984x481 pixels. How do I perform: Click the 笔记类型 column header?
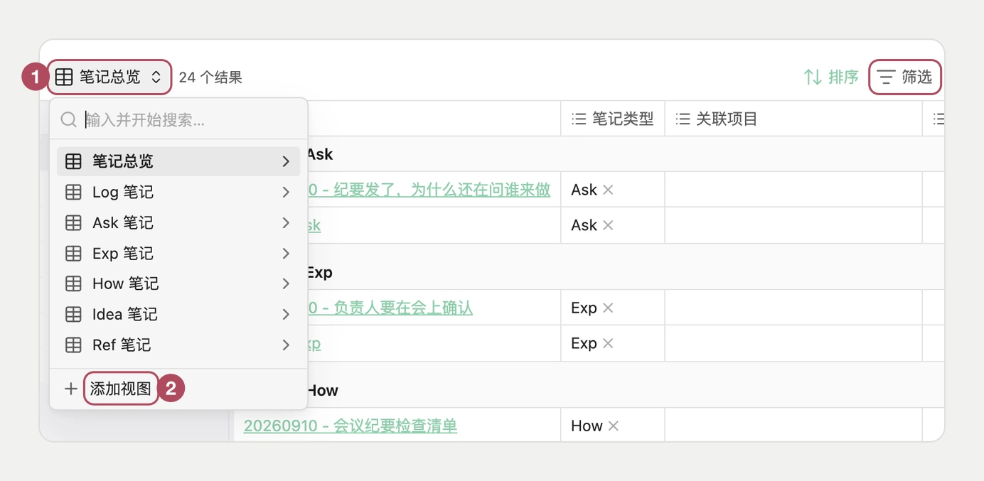(613, 119)
